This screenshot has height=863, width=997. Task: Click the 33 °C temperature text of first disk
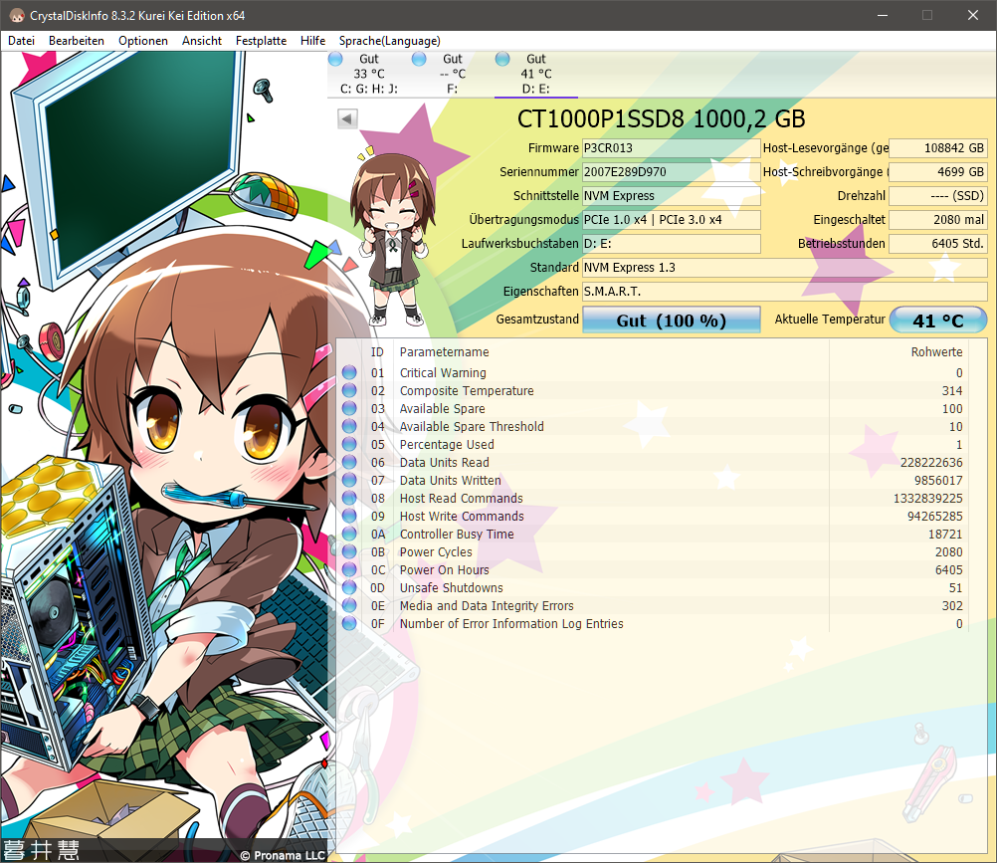click(x=369, y=74)
